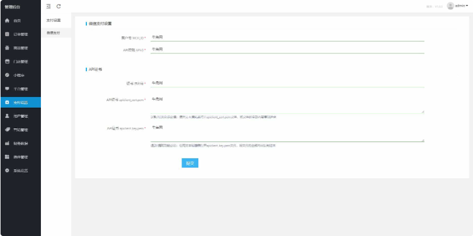Click the refresh icon in the top bar
Image resolution: width=473 pixels, height=236 pixels.
pyautogui.click(x=58, y=6)
